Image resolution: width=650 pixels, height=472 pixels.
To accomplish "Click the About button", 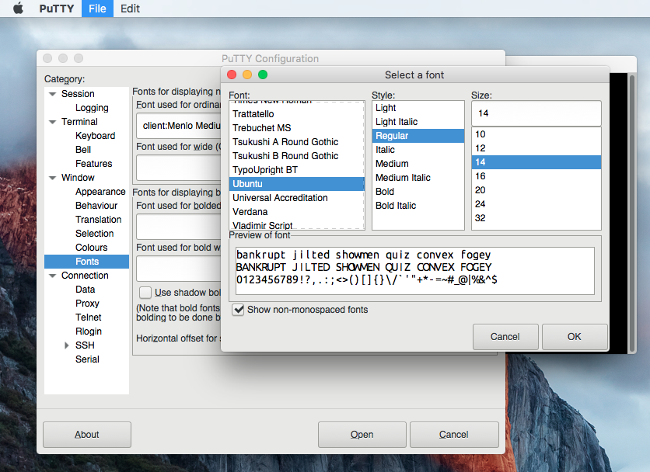I will (86, 435).
